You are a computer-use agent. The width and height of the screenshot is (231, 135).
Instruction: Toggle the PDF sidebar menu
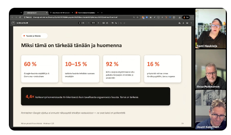(x=13, y=23)
